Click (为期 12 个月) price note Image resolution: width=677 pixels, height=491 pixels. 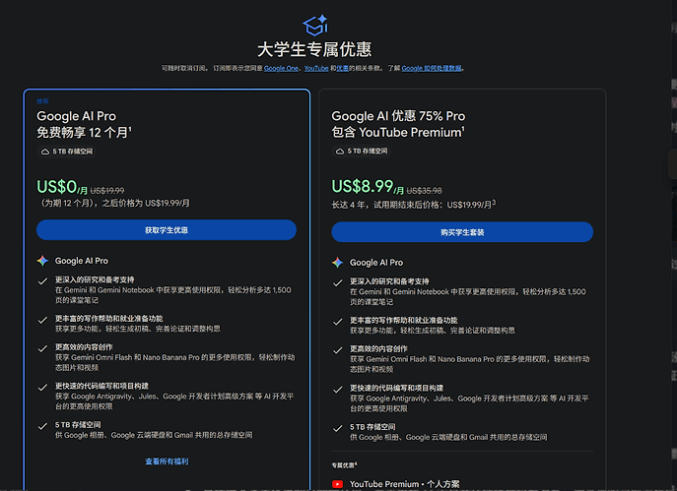coord(113,203)
